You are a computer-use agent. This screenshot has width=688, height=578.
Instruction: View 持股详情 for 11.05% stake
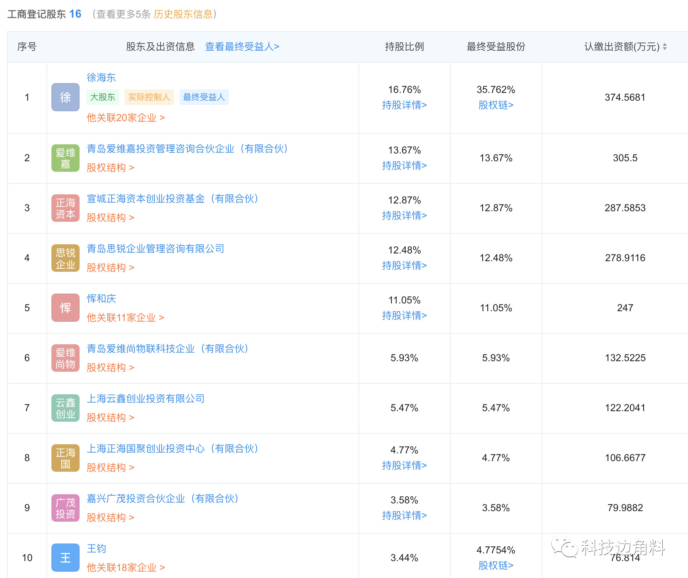[x=405, y=315]
